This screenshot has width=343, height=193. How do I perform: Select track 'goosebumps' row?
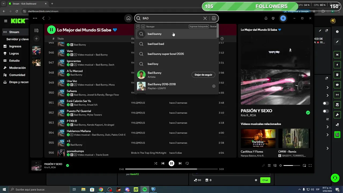point(140,153)
